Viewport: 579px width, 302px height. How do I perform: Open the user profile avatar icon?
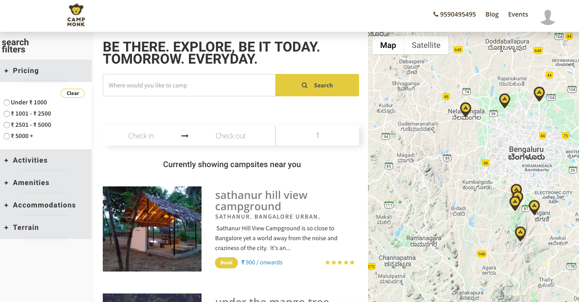(548, 17)
